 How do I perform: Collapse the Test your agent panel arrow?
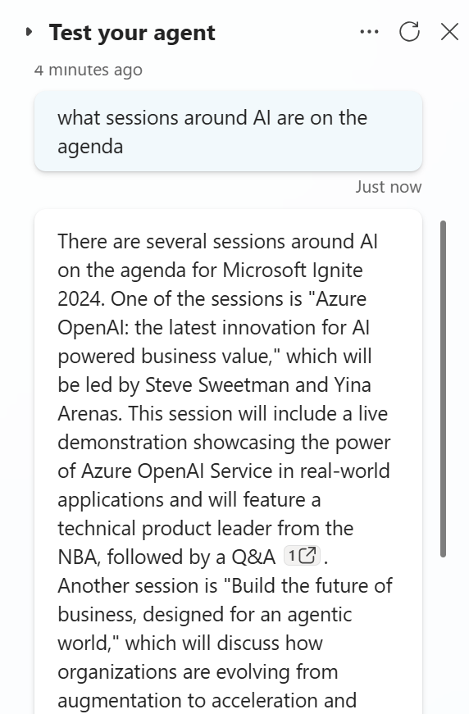30,32
